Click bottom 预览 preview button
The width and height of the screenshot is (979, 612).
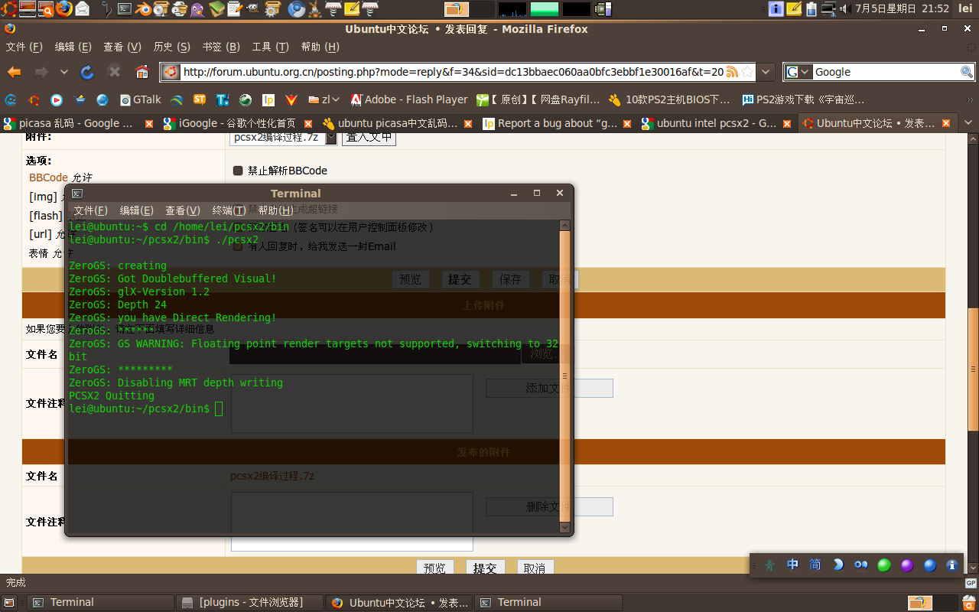435,568
